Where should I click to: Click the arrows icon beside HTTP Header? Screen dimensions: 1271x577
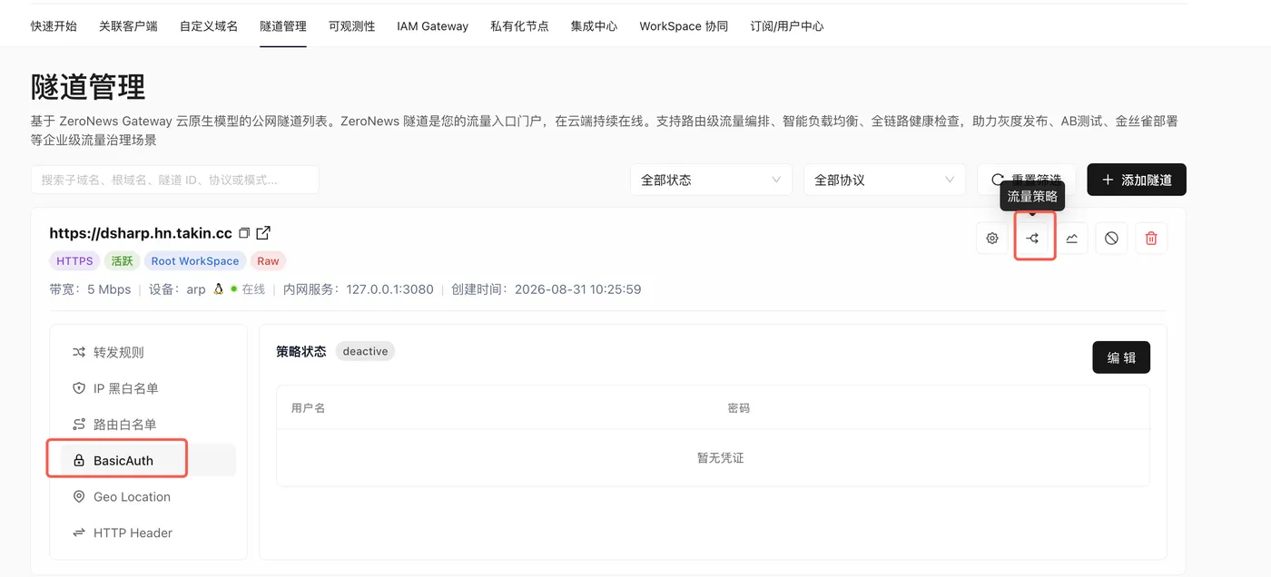(79, 533)
